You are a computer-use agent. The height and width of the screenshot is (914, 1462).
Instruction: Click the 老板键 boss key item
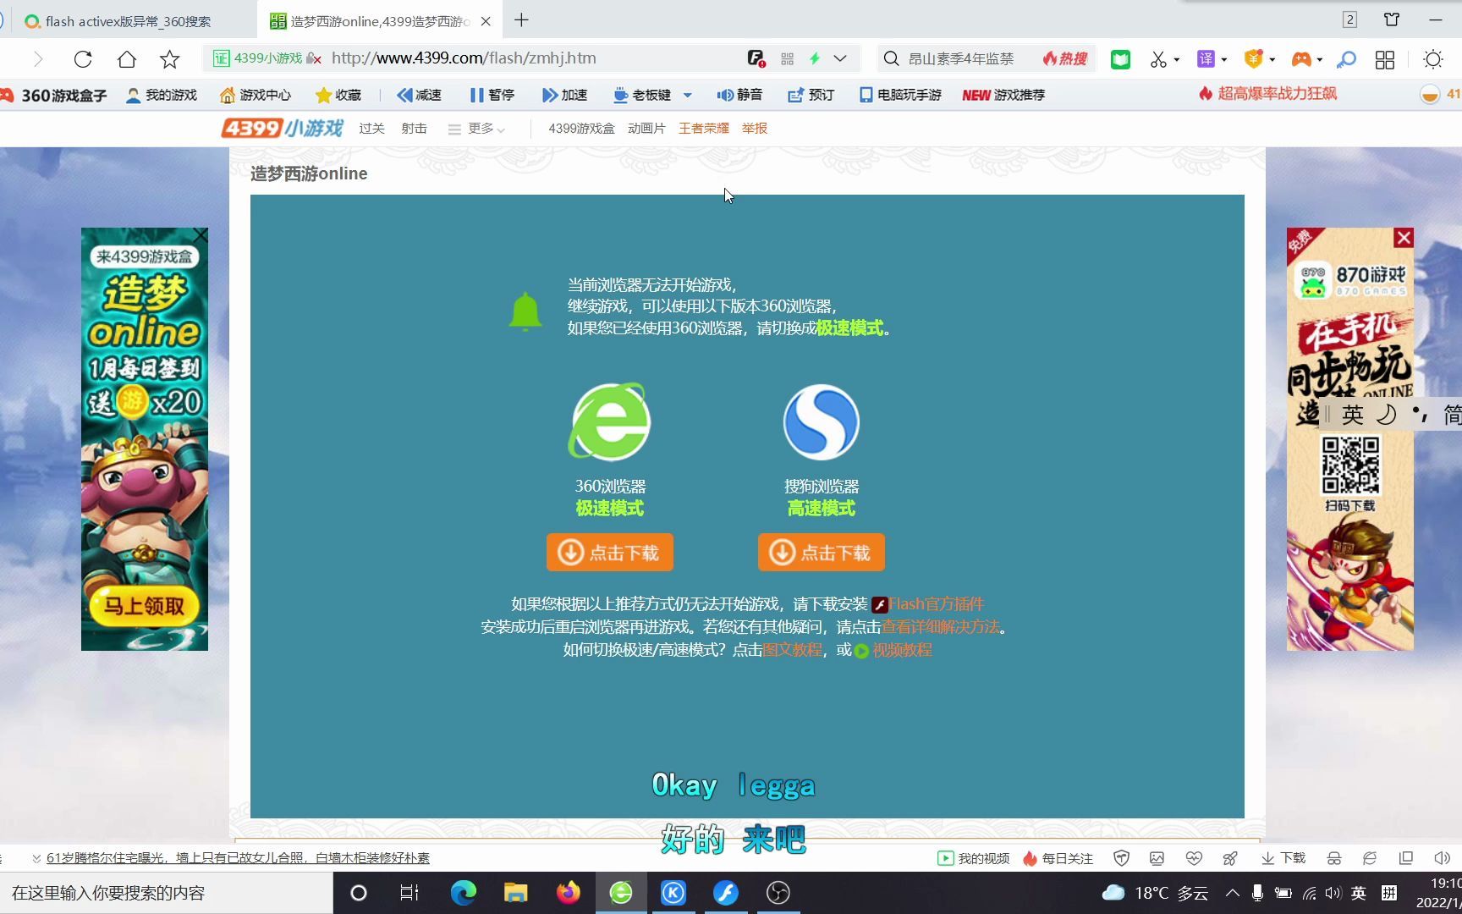click(642, 95)
